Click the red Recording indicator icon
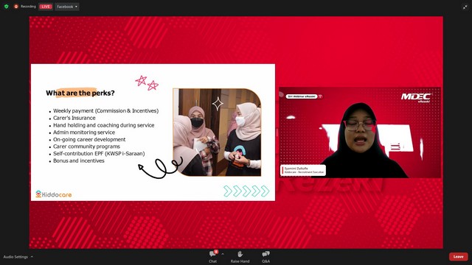The height and width of the screenshot is (265, 472). (16, 7)
